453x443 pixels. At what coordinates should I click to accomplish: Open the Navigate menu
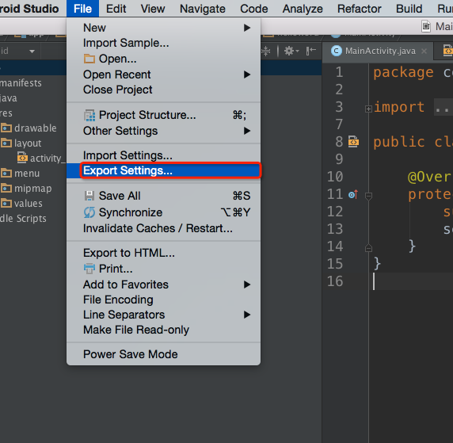203,9
